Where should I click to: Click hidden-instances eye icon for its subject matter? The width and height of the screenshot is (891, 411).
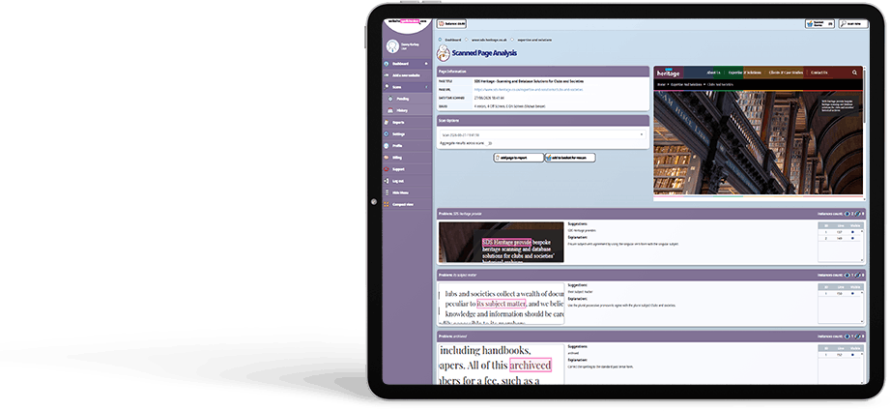coord(857,275)
